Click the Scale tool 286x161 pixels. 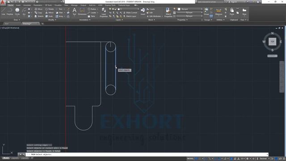click(49, 16)
